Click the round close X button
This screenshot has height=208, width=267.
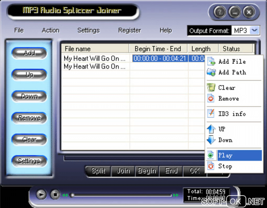coord(249,12)
